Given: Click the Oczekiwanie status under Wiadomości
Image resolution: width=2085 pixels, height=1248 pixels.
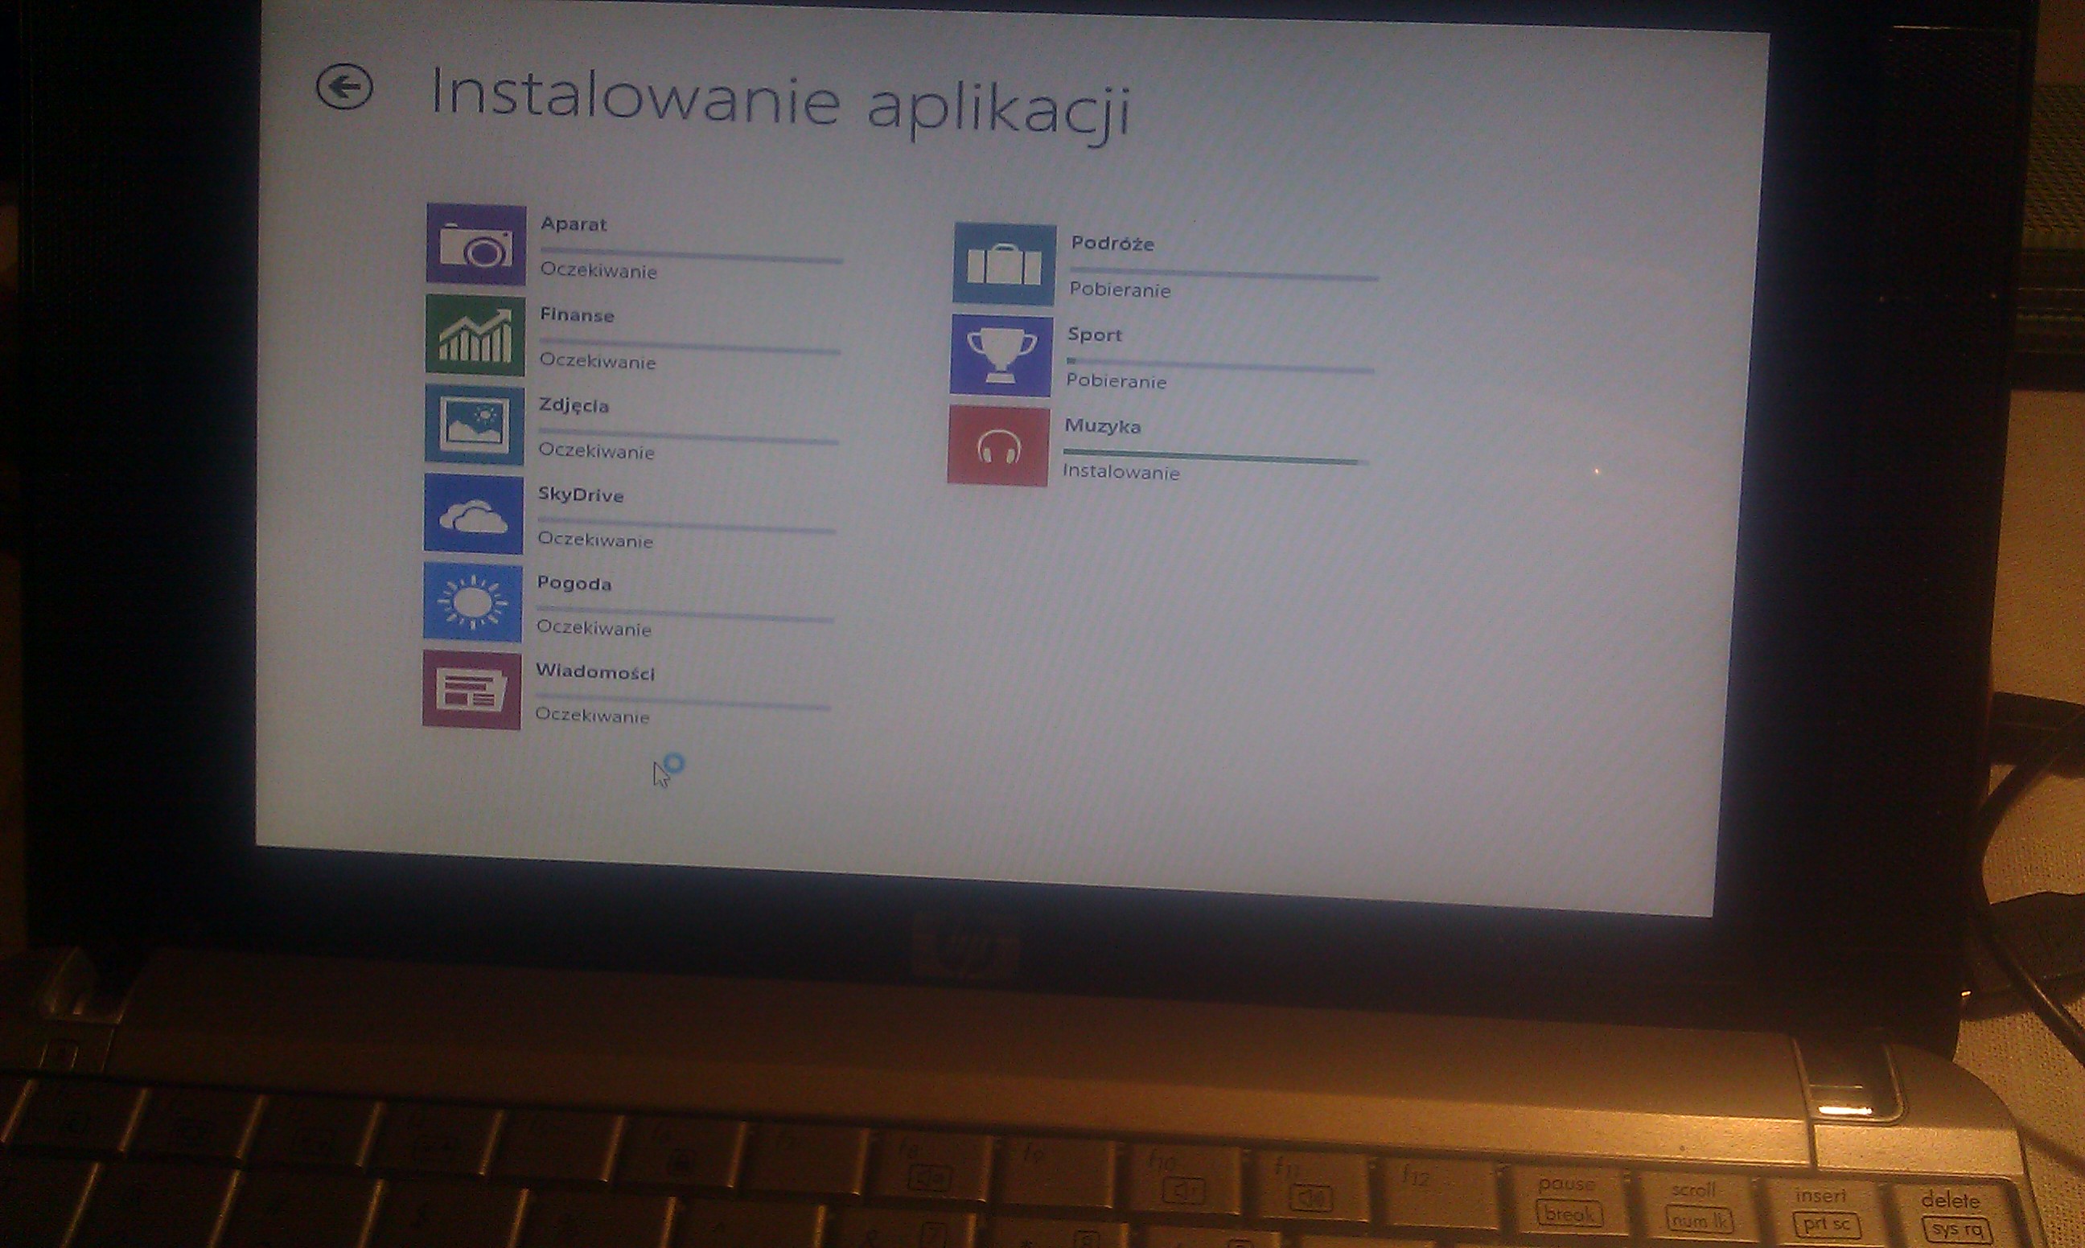Looking at the screenshot, I should tap(592, 716).
